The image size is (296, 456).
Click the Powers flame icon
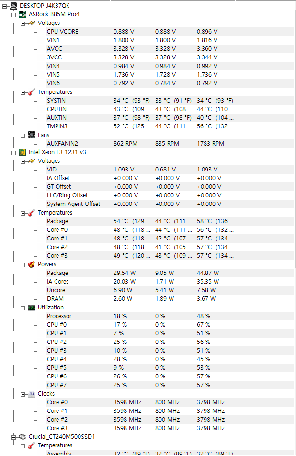(32, 264)
